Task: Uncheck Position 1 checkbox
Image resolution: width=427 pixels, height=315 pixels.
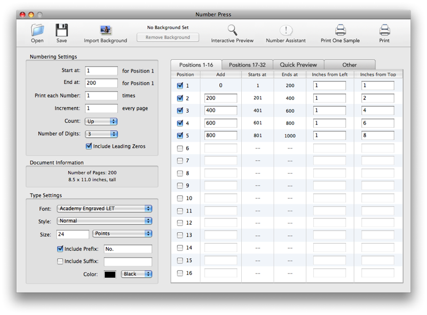Action: pyautogui.click(x=180, y=85)
